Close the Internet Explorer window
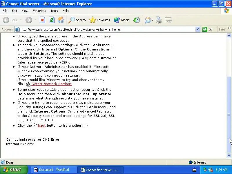The height and width of the screenshot is (174, 232). (228, 4)
